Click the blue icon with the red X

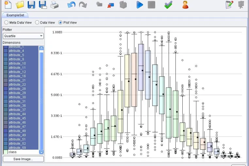coord(111,5)
